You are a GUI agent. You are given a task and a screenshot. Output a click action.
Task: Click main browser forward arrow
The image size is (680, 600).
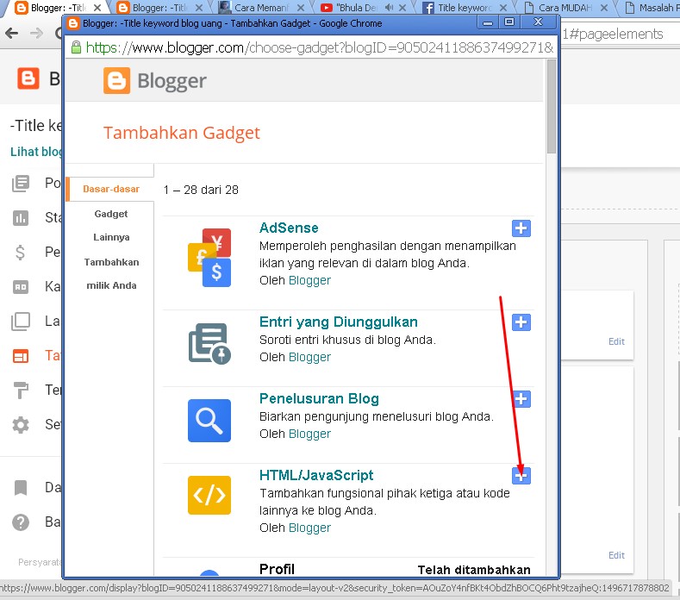pos(37,33)
